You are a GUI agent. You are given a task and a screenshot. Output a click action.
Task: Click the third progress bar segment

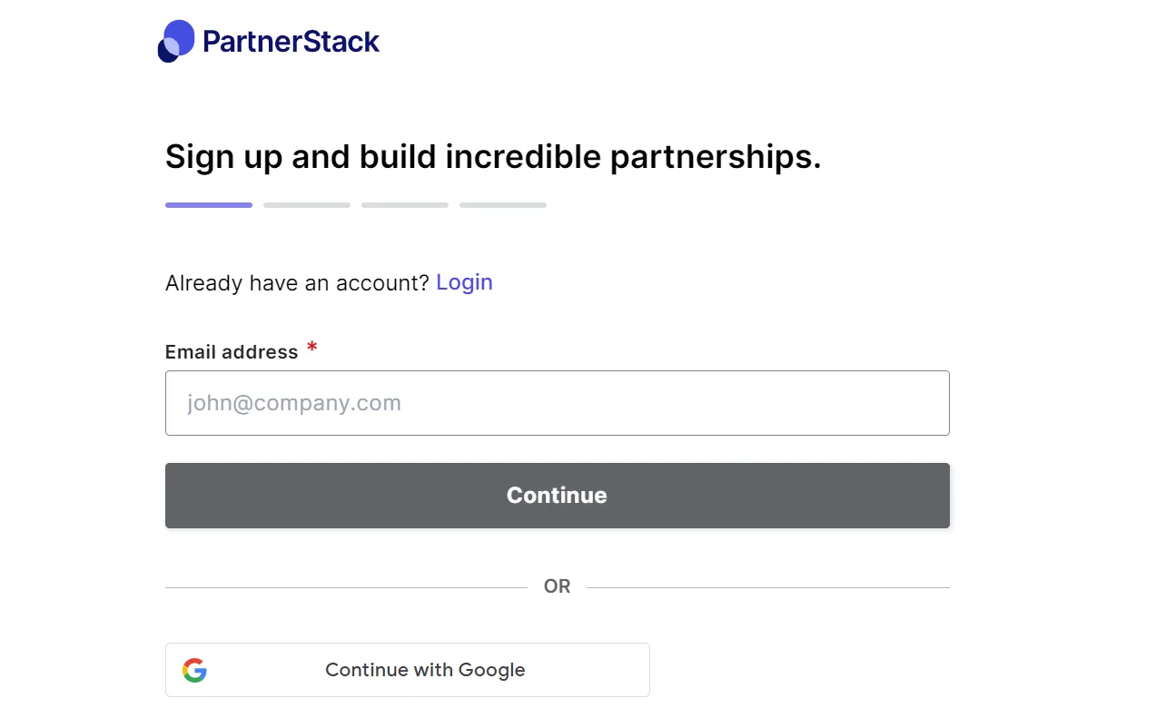click(404, 204)
